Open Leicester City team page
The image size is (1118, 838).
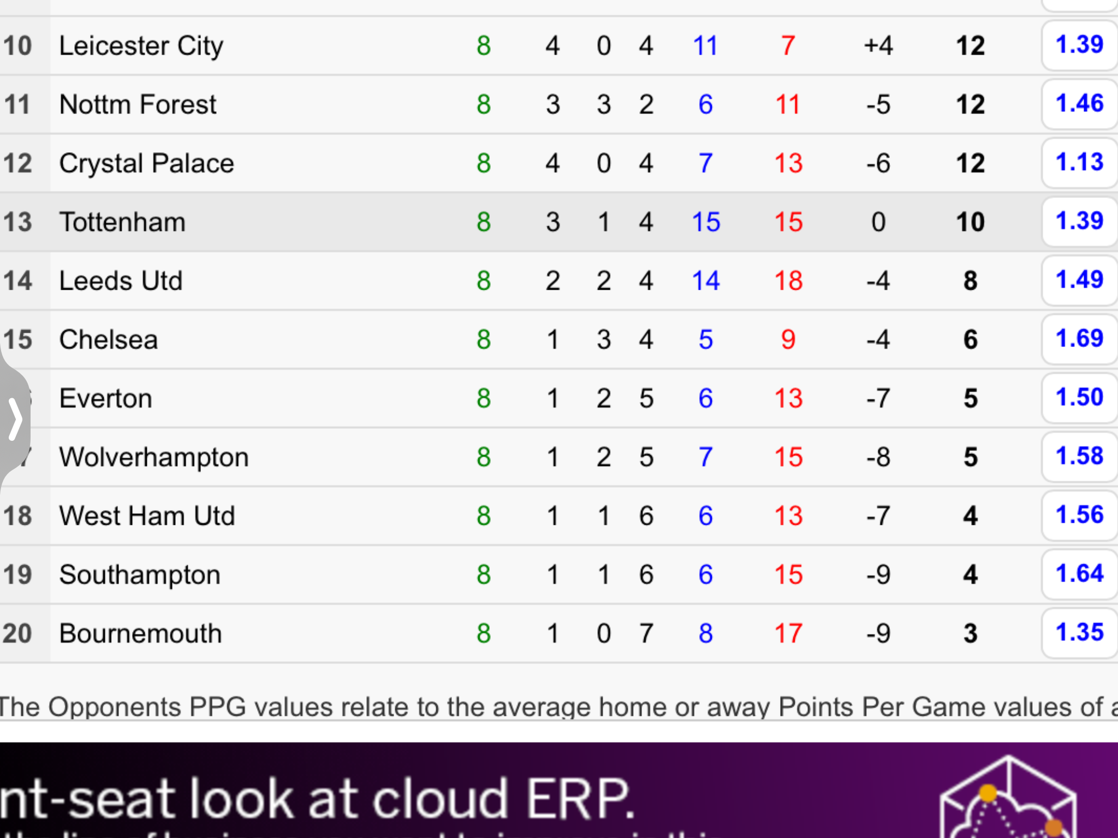(141, 46)
